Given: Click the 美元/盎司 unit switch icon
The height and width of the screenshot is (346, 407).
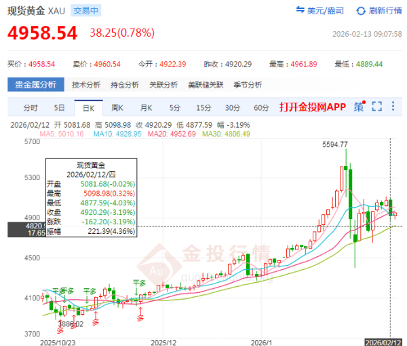Looking at the screenshot, I should (301, 10).
